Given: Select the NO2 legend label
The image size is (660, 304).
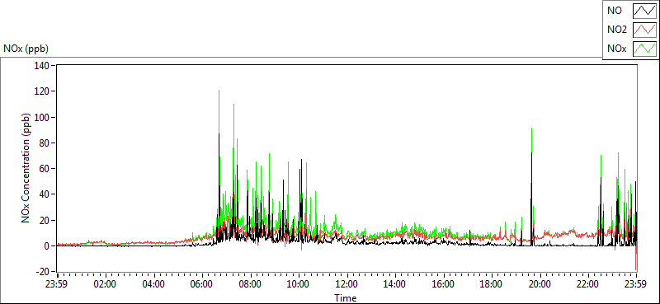Looking at the screenshot, I should [617, 30].
